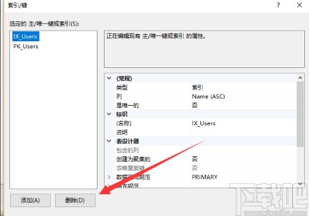Click the 忽略重复键 value 否
Viewport: 309px width, 216px height.
coord(195,168)
